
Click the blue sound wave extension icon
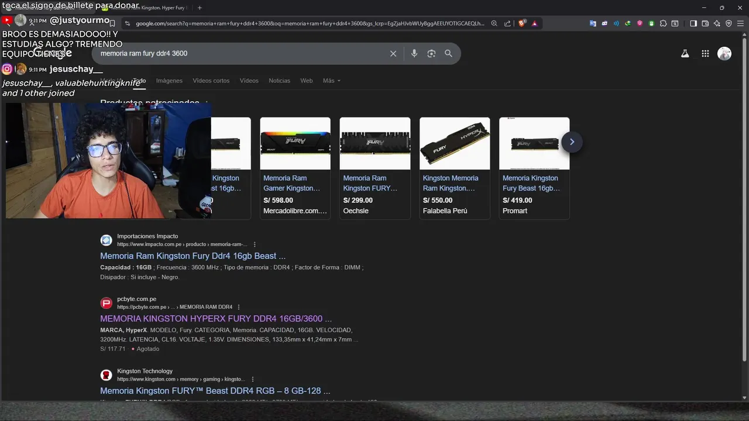[x=616, y=23]
